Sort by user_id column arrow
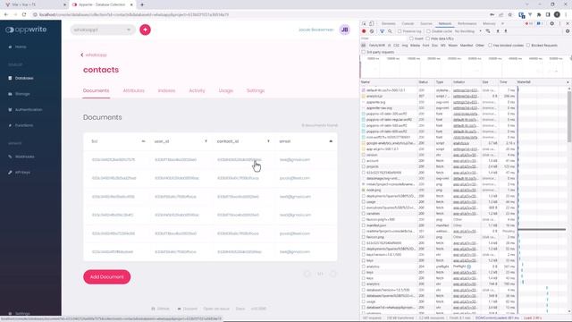The height and width of the screenshot is (322, 572). pyautogui.click(x=206, y=141)
